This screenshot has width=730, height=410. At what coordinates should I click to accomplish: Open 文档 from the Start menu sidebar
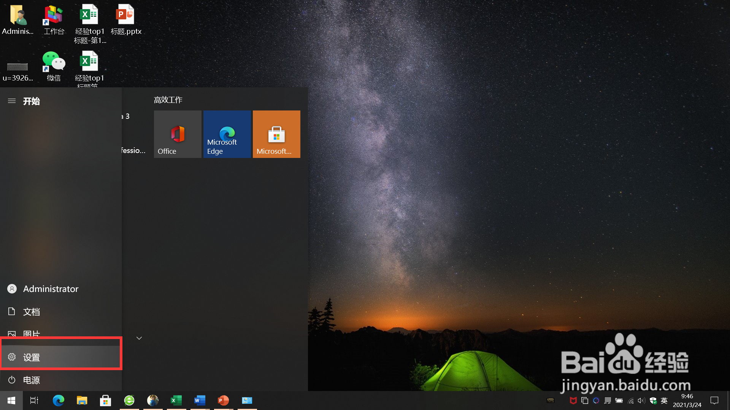pos(32,312)
